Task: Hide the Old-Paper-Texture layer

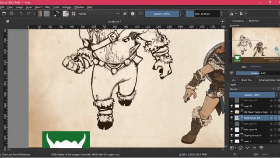Action: [x=231, y=112]
